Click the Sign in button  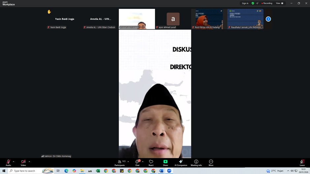click(x=245, y=3)
